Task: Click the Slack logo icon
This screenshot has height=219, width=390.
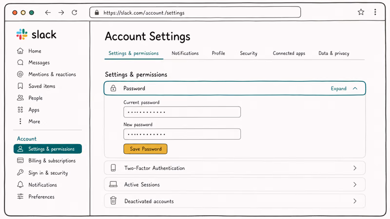Action: click(22, 34)
